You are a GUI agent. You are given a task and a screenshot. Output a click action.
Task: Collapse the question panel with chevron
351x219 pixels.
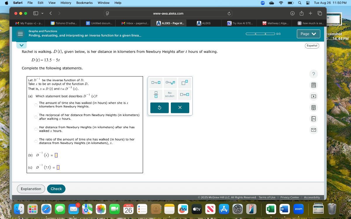21,45
